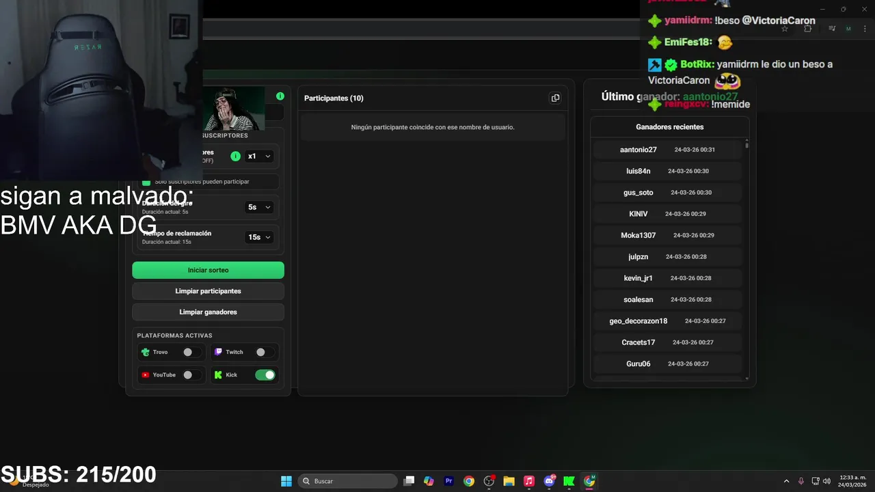Show hidden icons in the system tray
The height and width of the screenshot is (492, 875).
(786, 481)
